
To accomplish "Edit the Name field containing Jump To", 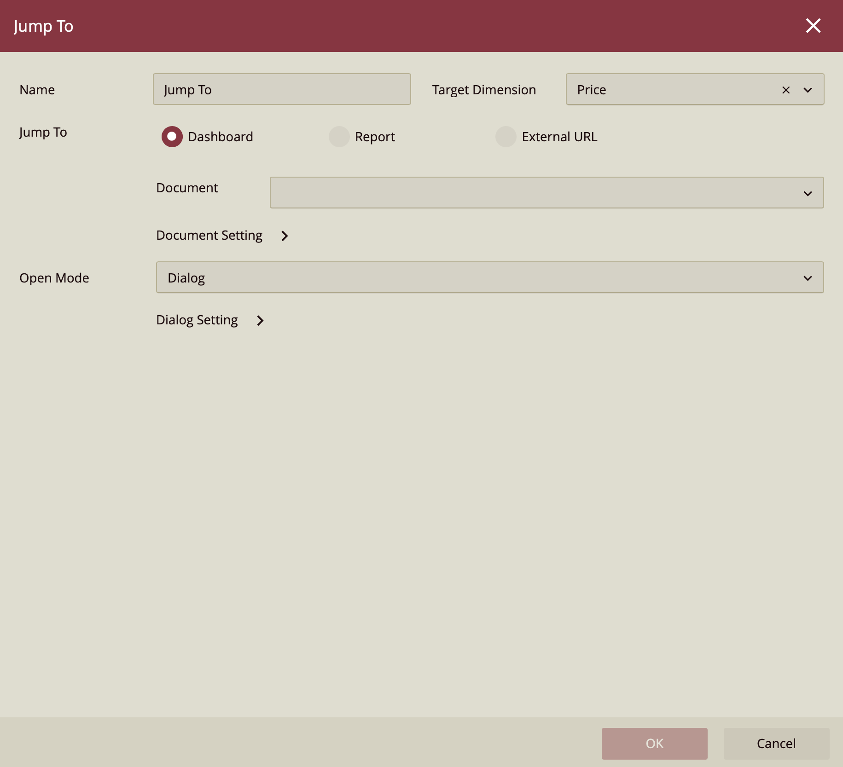I will coord(281,89).
